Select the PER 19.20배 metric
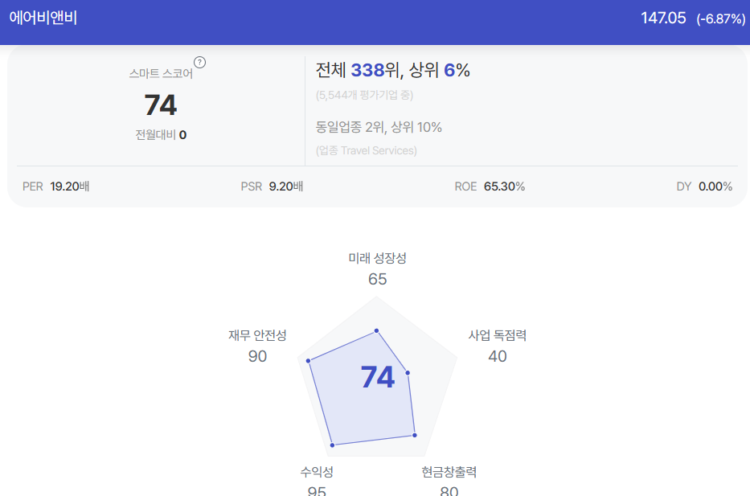Image resolution: width=750 pixels, height=496 pixels. point(56,187)
